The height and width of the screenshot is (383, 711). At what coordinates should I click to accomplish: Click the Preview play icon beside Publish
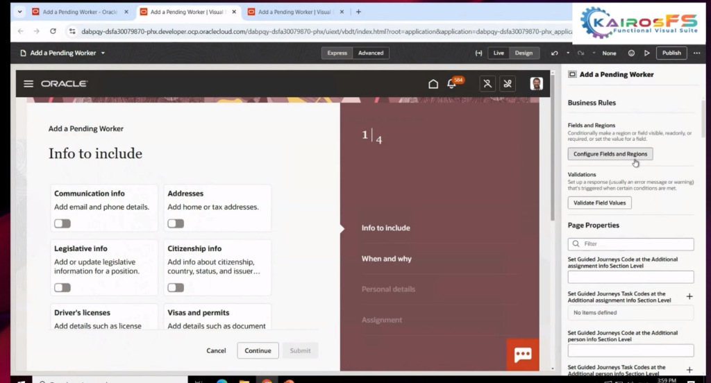pyautogui.click(x=647, y=53)
